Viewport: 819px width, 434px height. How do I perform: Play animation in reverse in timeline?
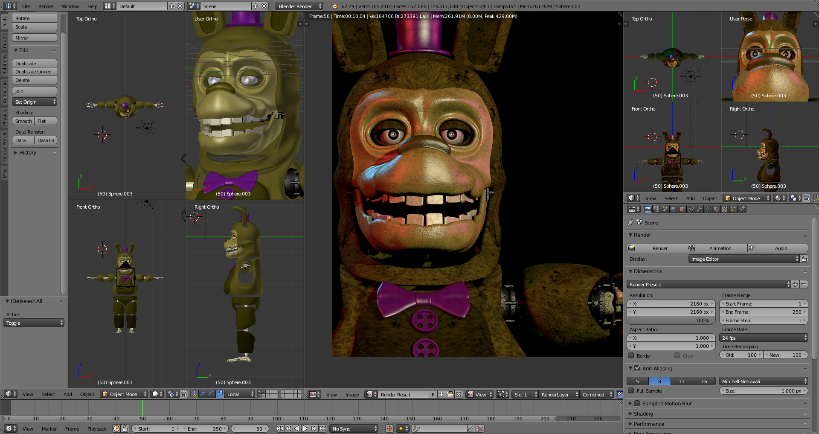(x=297, y=428)
